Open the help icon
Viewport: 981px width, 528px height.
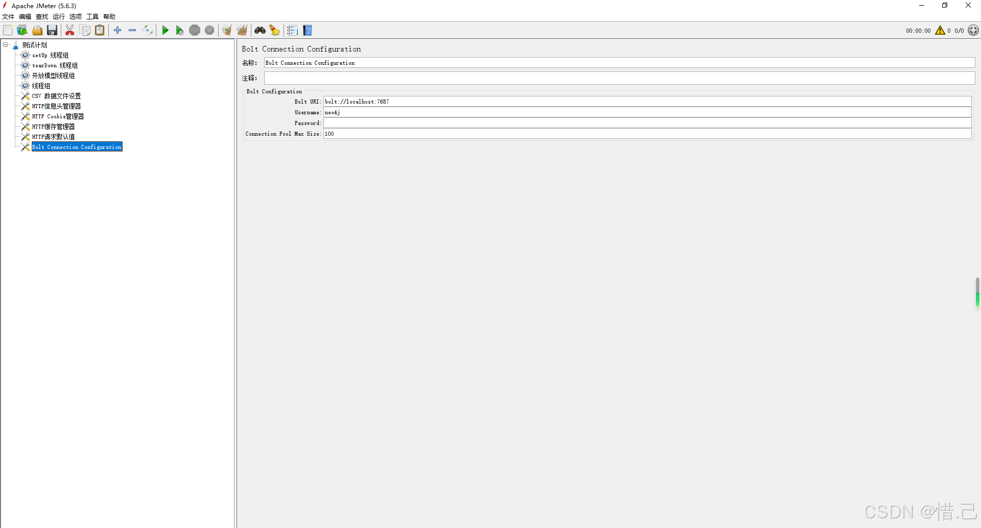308,31
